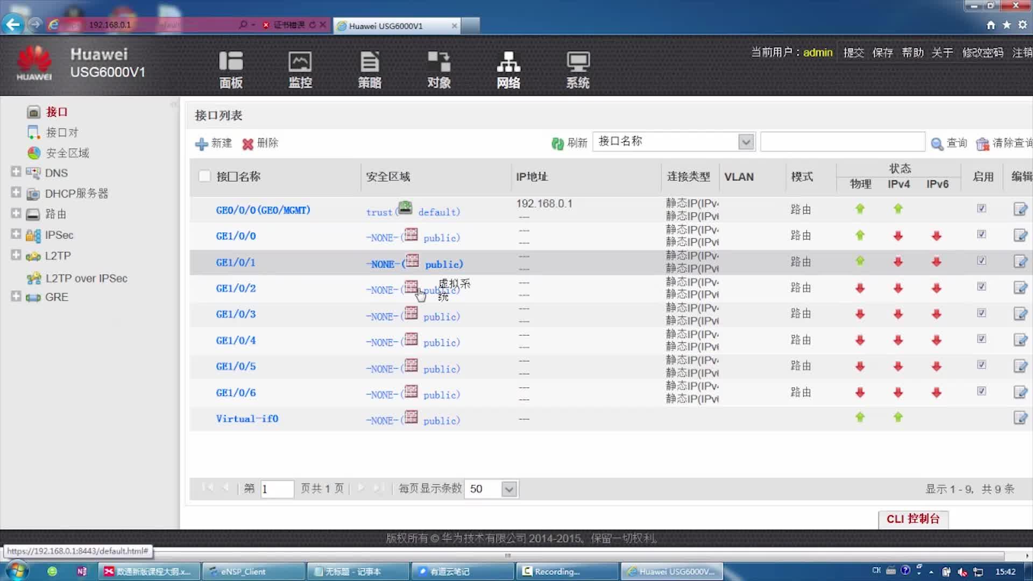Enable the checkbox for GE1/0/2 row
The height and width of the screenshot is (581, 1033).
203,287
